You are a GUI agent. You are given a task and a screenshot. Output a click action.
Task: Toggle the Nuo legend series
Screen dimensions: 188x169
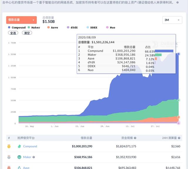(x=111, y=27)
